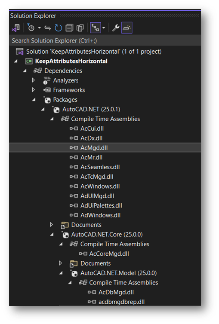Click the C# project icon

pyautogui.click(x=29, y=61)
